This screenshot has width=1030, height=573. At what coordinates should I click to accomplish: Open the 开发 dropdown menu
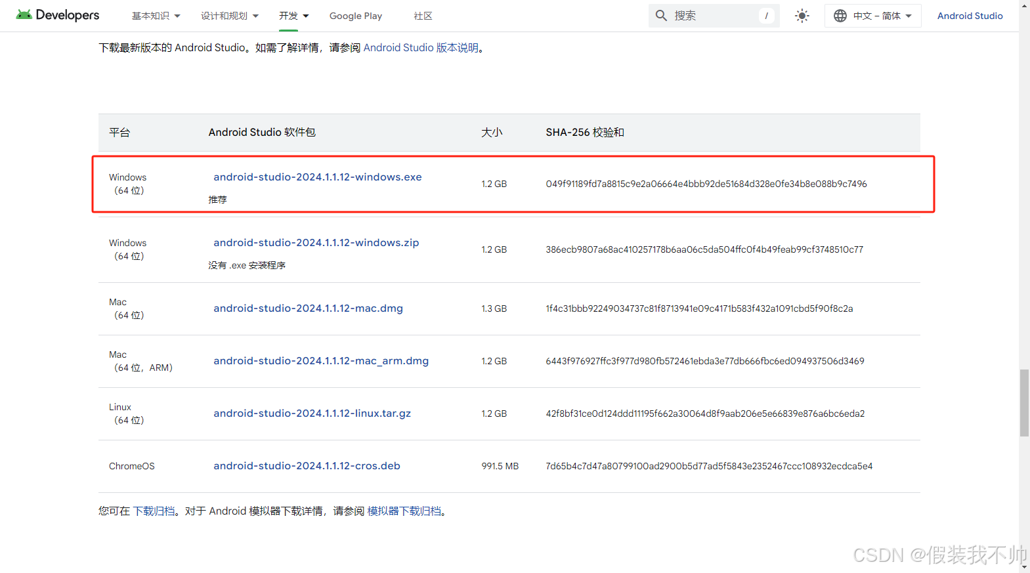point(293,16)
